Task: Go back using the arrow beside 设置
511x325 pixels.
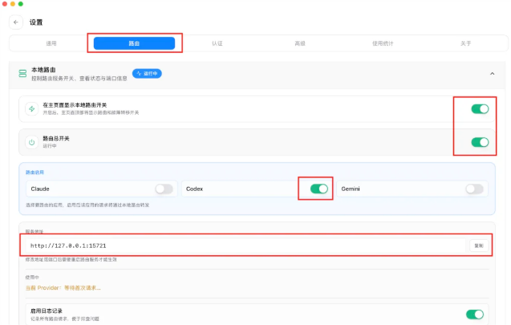Action: (x=16, y=22)
